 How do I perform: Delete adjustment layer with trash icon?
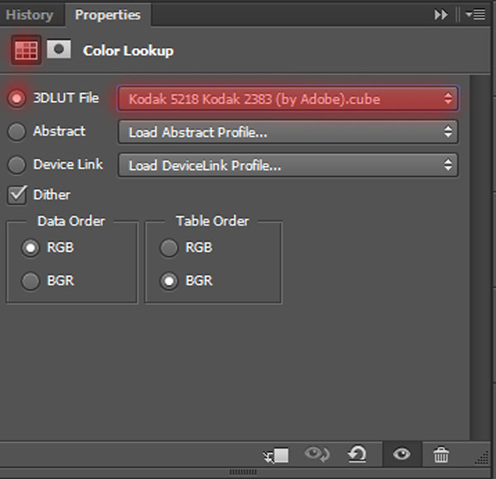pyautogui.click(x=442, y=455)
